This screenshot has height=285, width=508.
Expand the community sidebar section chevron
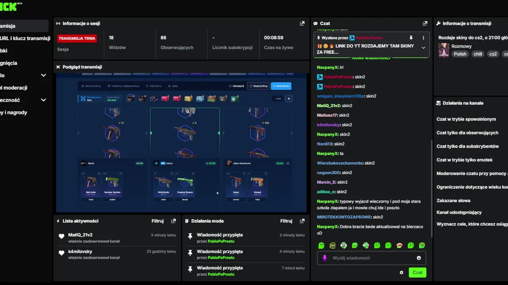tap(44, 100)
